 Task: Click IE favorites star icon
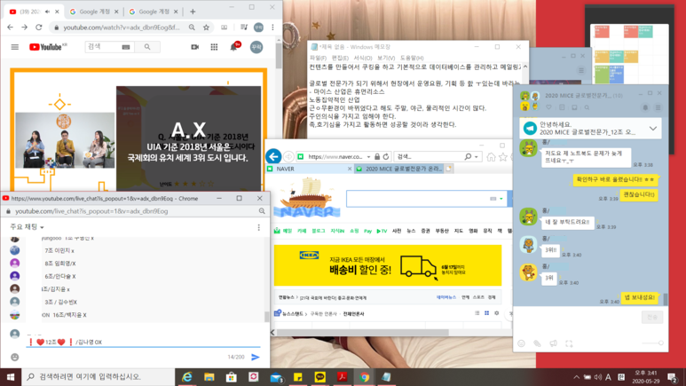click(x=503, y=157)
